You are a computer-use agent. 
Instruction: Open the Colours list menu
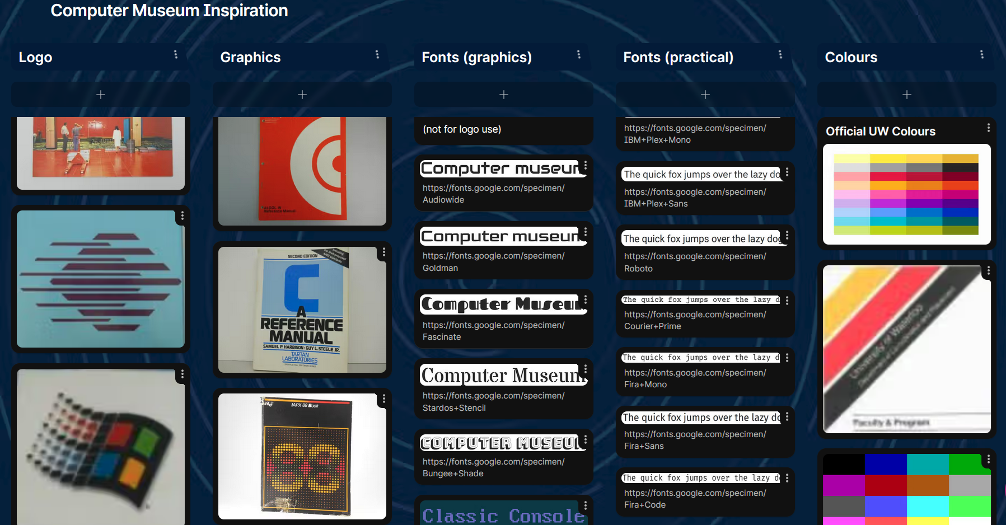pyautogui.click(x=982, y=54)
